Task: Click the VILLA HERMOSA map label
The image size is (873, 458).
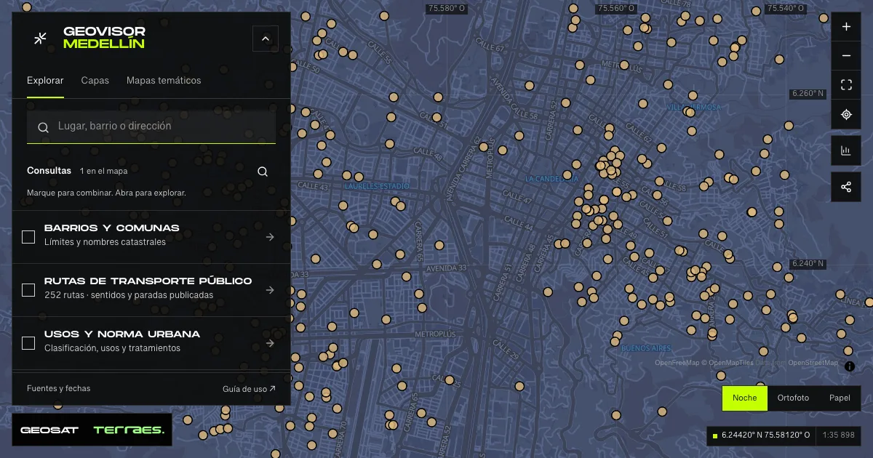Action: coord(694,108)
